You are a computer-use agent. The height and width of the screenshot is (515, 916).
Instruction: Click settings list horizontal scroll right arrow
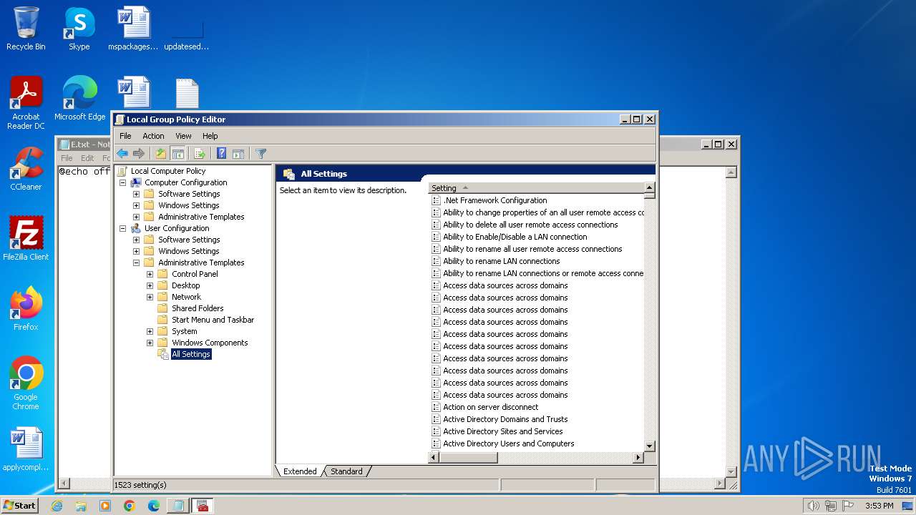[638, 457]
